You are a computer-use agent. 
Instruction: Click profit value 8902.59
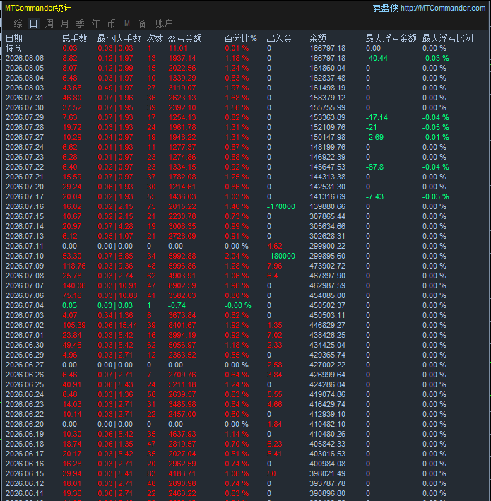pos(182,286)
